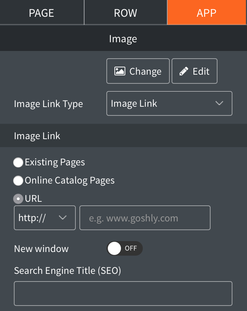Click the chevron arrow in Image Link Type box
Screen dimensions: 247x311
pyautogui.click(x=219, y=103)
